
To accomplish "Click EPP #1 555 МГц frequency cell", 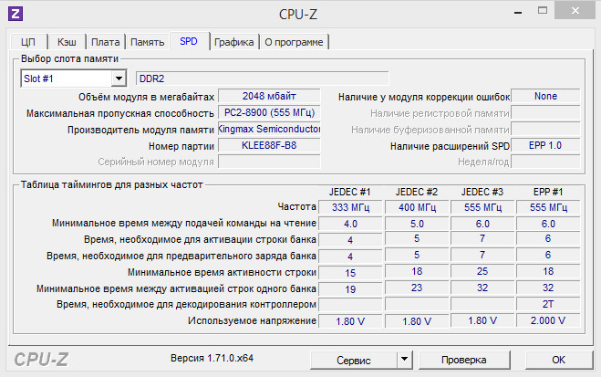I will pyautogui.click(x=548, y=207).
